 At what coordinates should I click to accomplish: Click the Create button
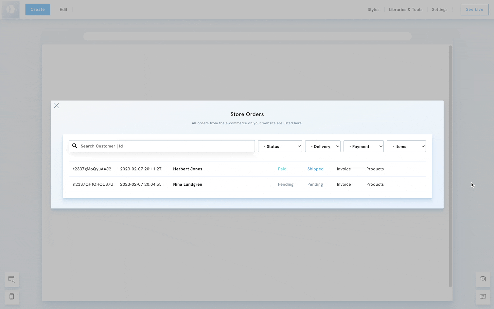pos(38,9)
